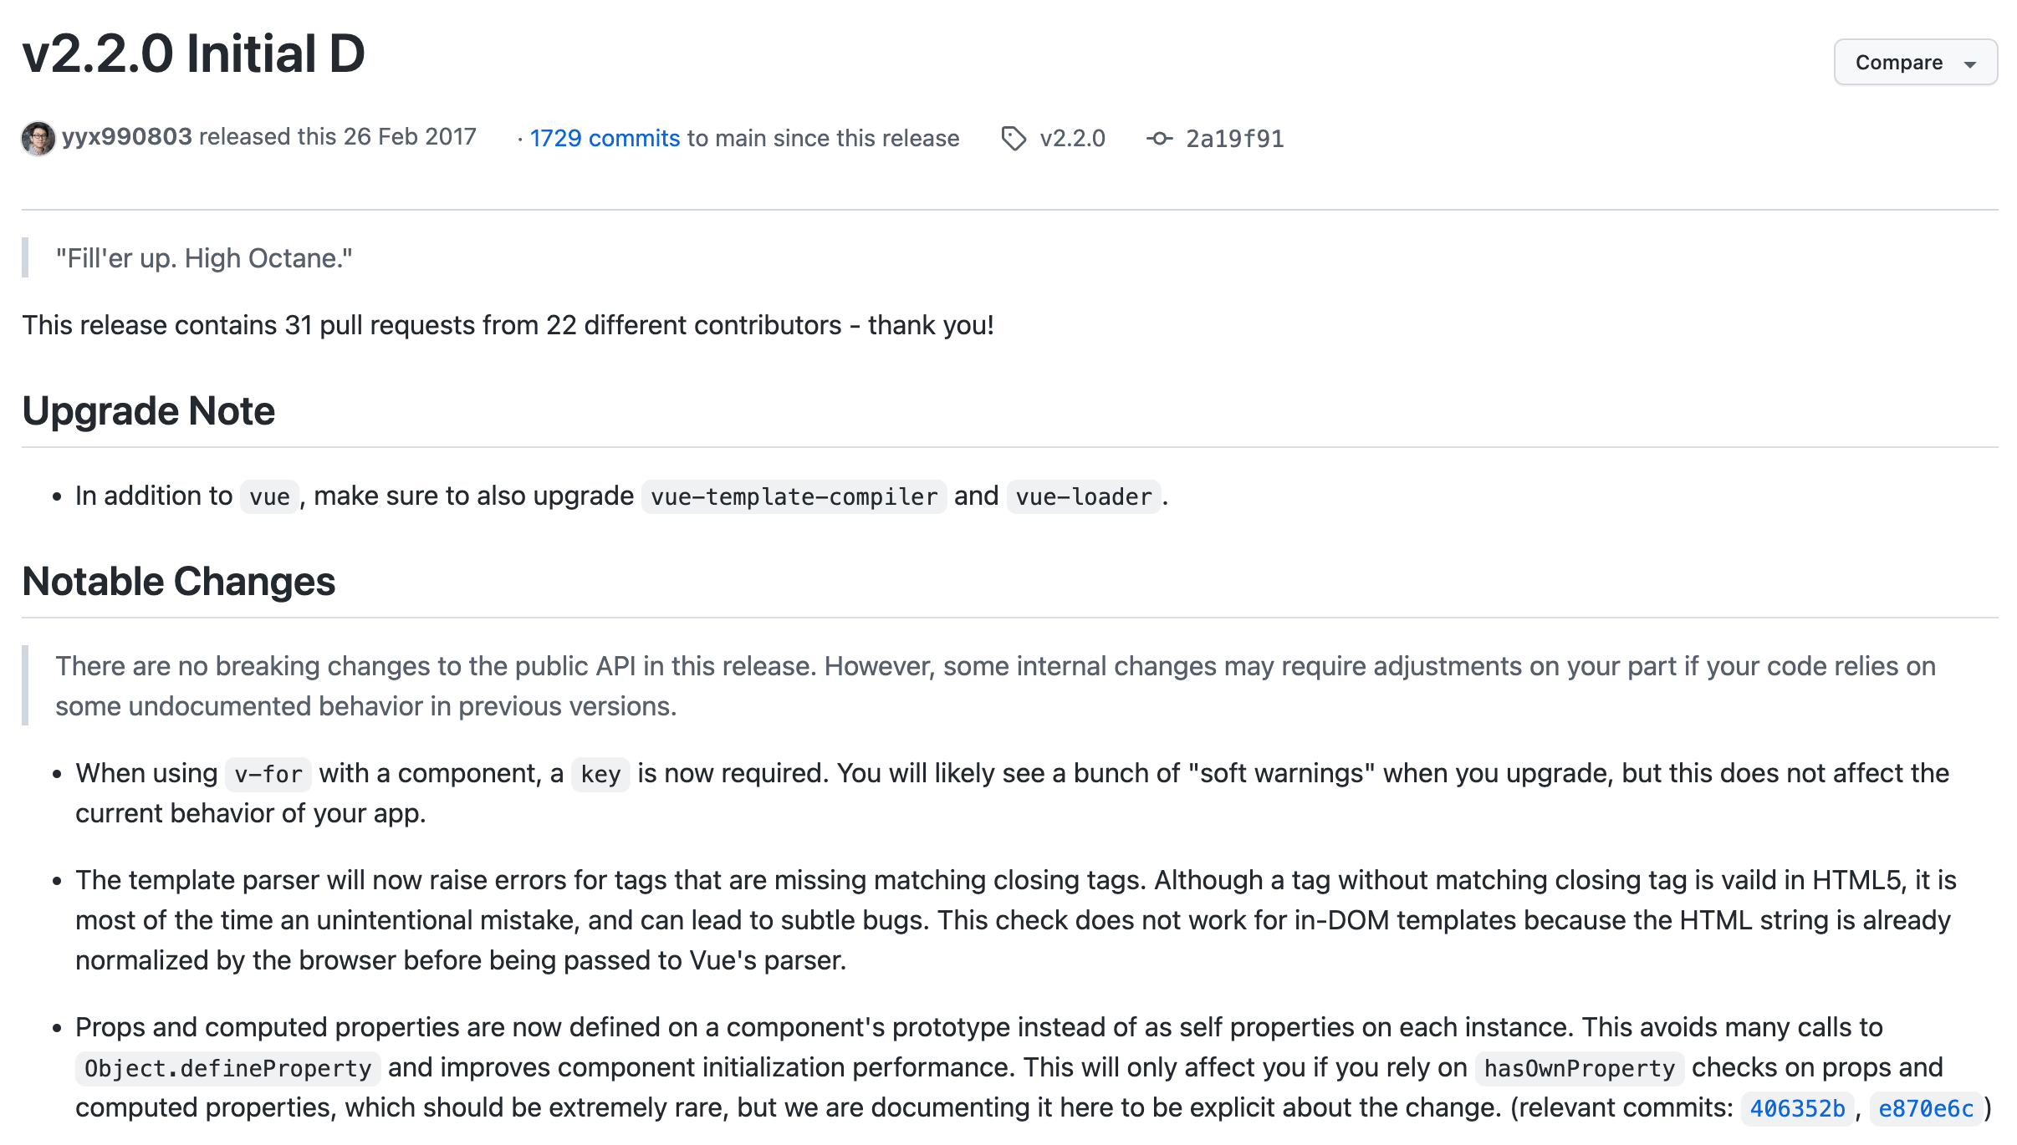This screenshot has width=2017, height=1145.
Task: Click the tag icon beside v2.2.0
Action: coord(1014,139)
